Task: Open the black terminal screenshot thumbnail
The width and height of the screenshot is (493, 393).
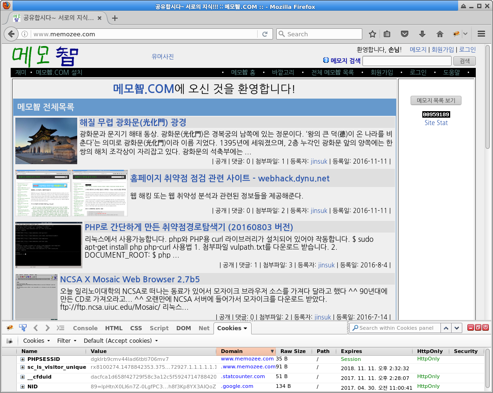Action: [x=49, y=245]
